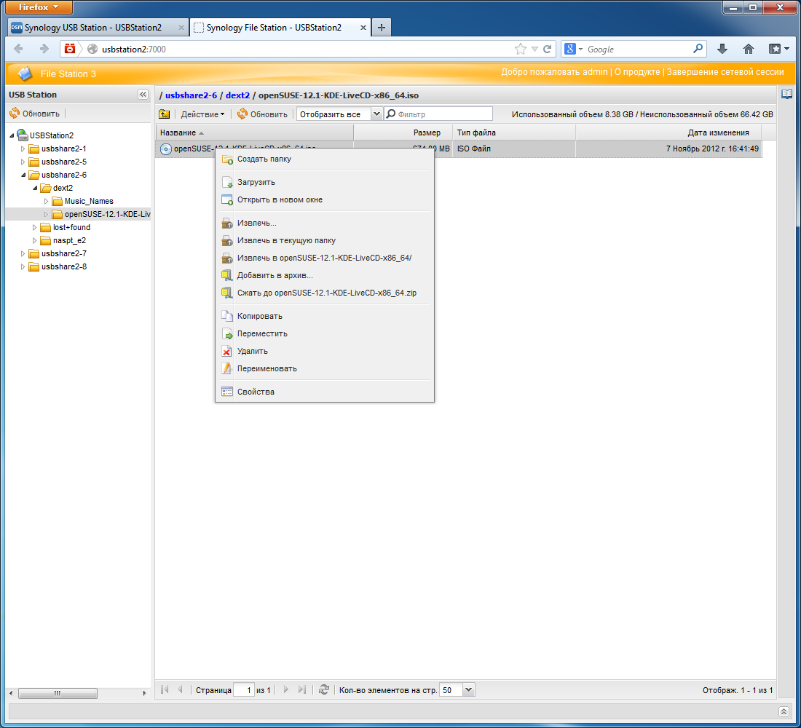Click the О продукте link
This screenshot has width=801, height=728.
pyautogui.click(x=637, y=72)
